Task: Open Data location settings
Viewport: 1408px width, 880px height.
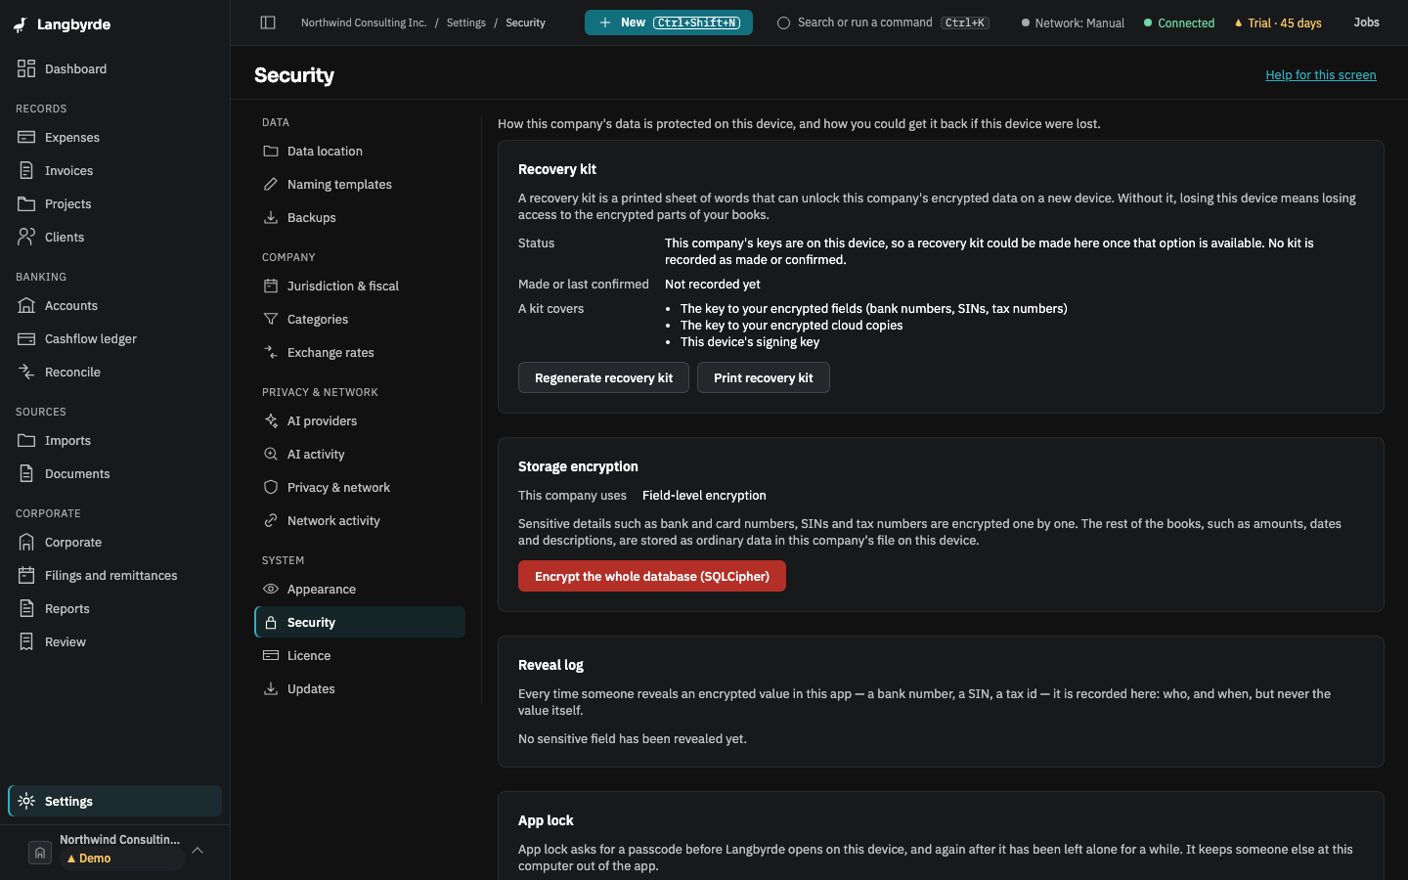Action: (360, 151)
